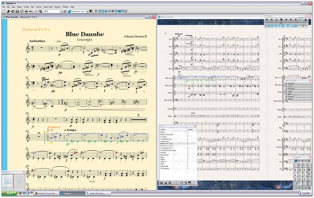Select the Zoom magnifier tool
Screen dimensions: 314x198
(x=40, y=11)
